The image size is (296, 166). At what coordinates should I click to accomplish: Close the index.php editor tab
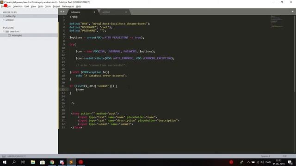[x=94, y=12]
